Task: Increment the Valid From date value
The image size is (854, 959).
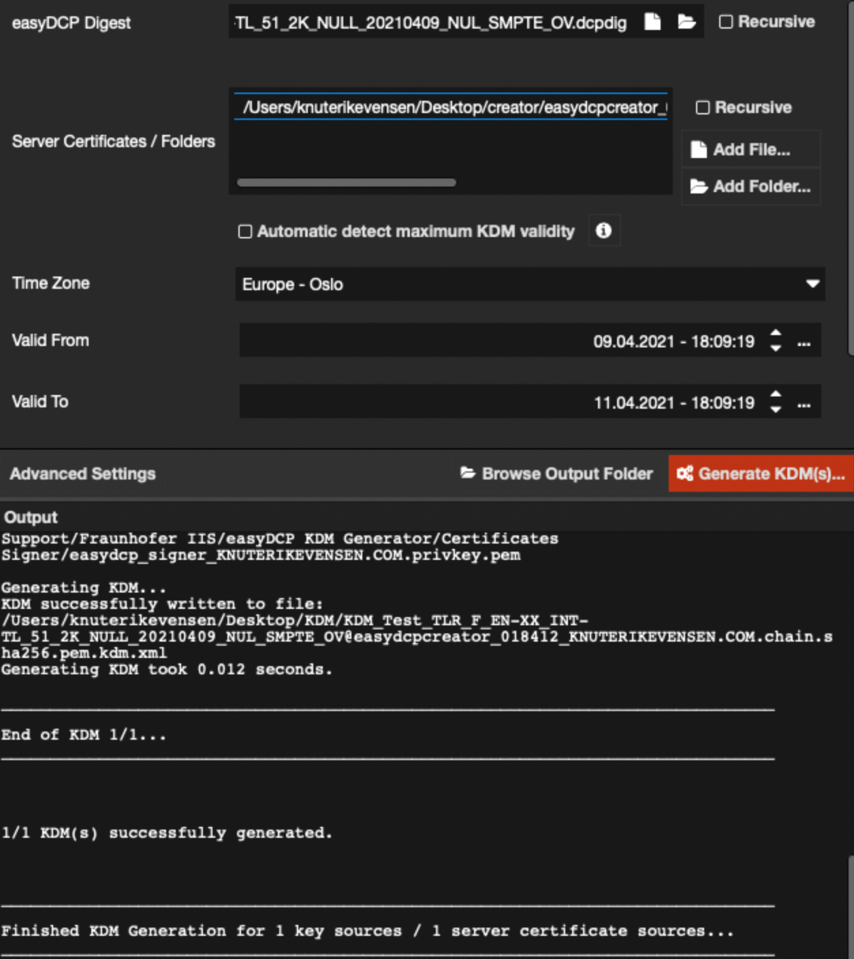Action: pos(776,333)
